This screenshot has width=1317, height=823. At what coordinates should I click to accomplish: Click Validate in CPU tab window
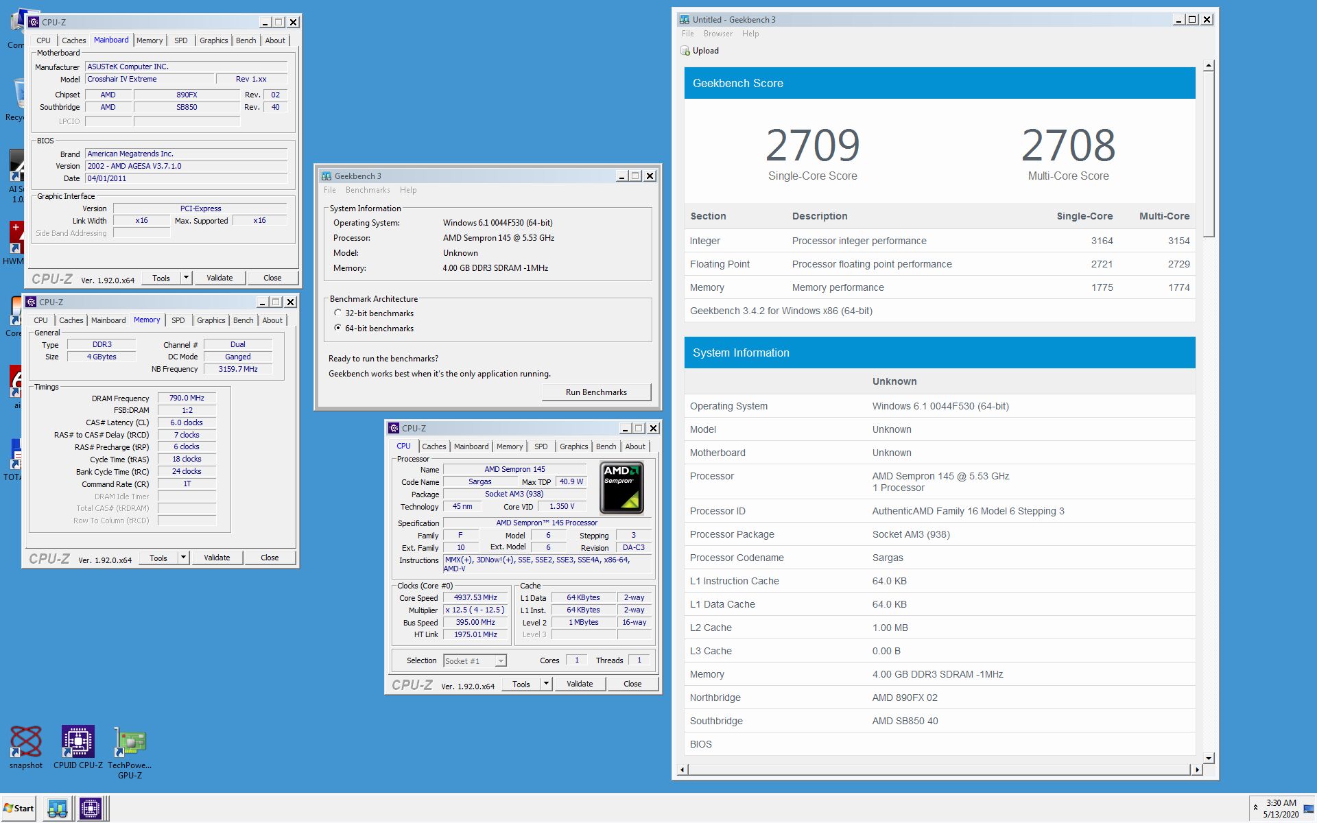click(580, 684)
